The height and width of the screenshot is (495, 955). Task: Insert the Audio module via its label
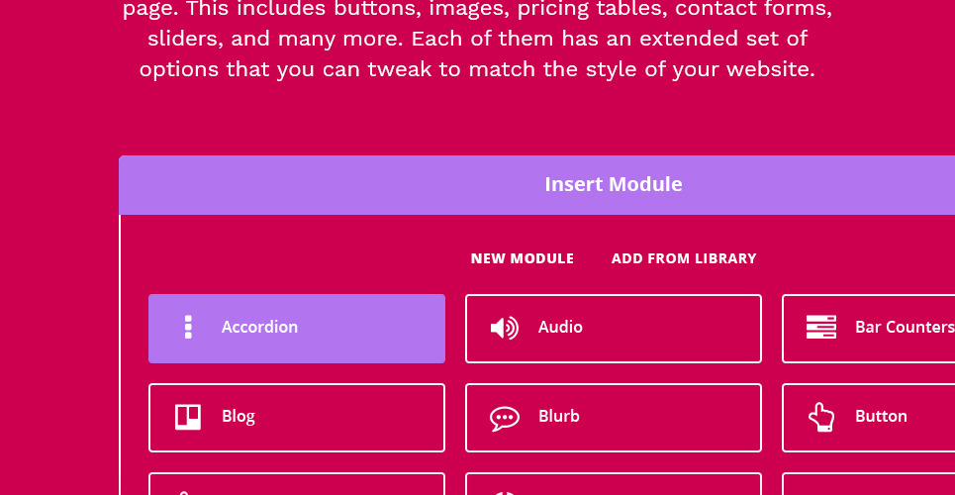pos(560,328)
